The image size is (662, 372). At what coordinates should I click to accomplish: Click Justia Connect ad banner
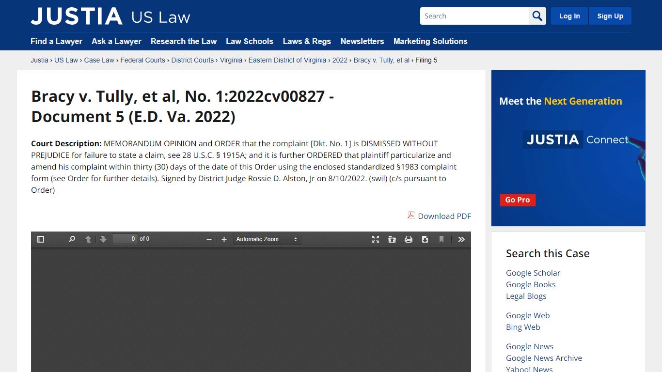point(568,148)
